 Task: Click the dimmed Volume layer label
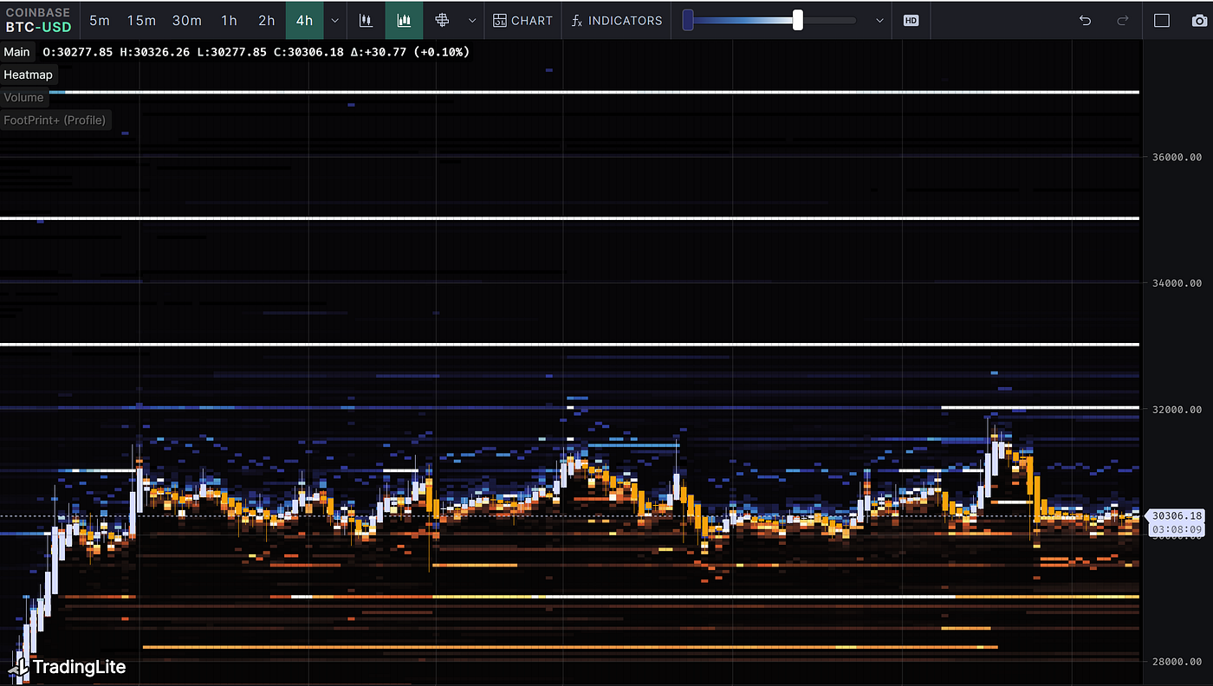point(23,97)
